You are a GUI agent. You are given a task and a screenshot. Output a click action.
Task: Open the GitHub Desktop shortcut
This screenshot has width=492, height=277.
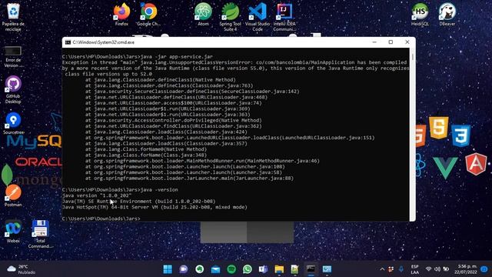tap(13, 89)
